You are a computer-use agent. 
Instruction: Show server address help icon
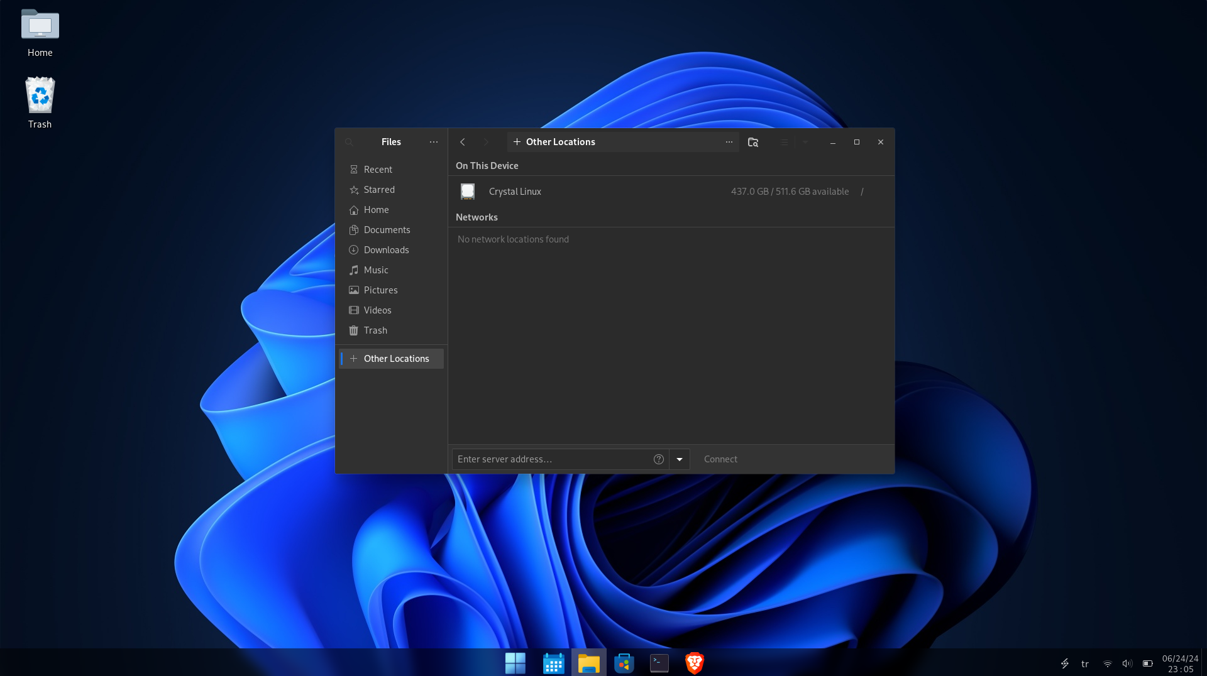pyautogui.click(x=659, y=459)
